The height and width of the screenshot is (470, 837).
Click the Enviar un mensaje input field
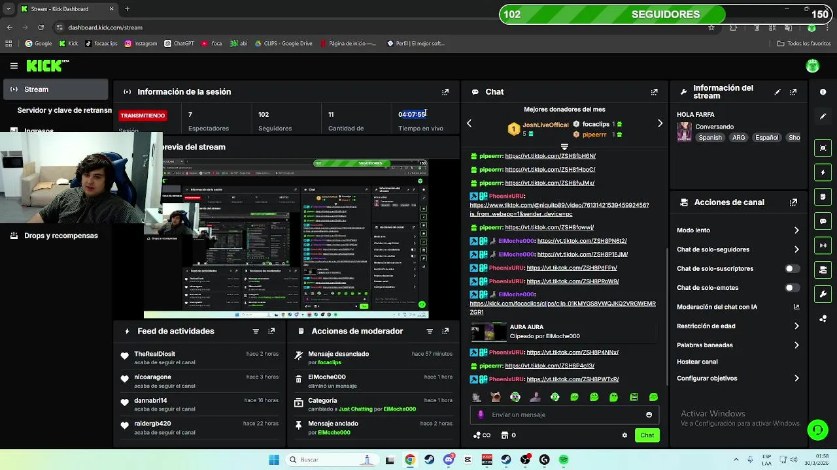pos(566,415)
